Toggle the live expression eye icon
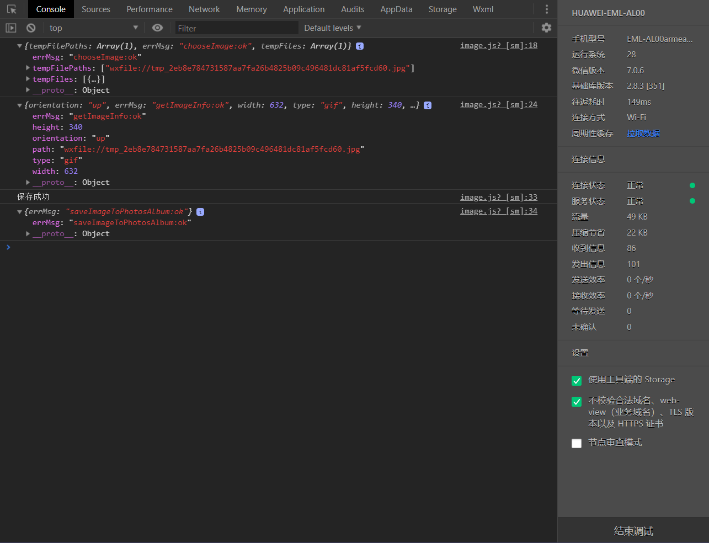Image resolution: width=709 pixels, height=543 pixels. pyautogui.click(x=157, y=28)
